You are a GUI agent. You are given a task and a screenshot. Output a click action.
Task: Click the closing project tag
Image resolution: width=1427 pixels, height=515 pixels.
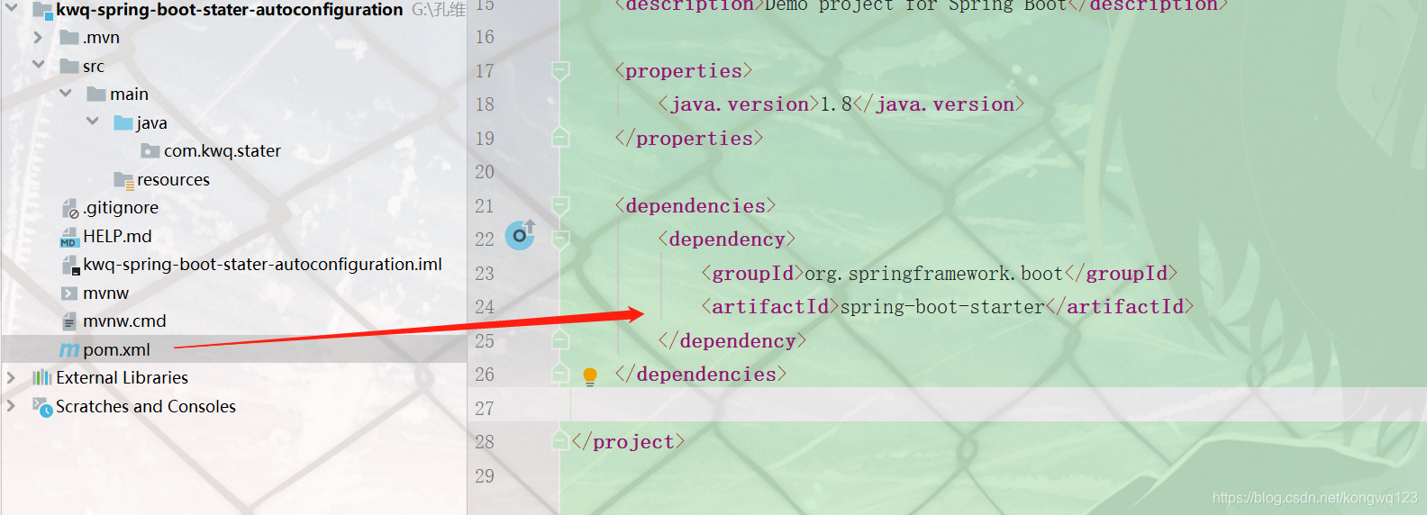(628, 441)
